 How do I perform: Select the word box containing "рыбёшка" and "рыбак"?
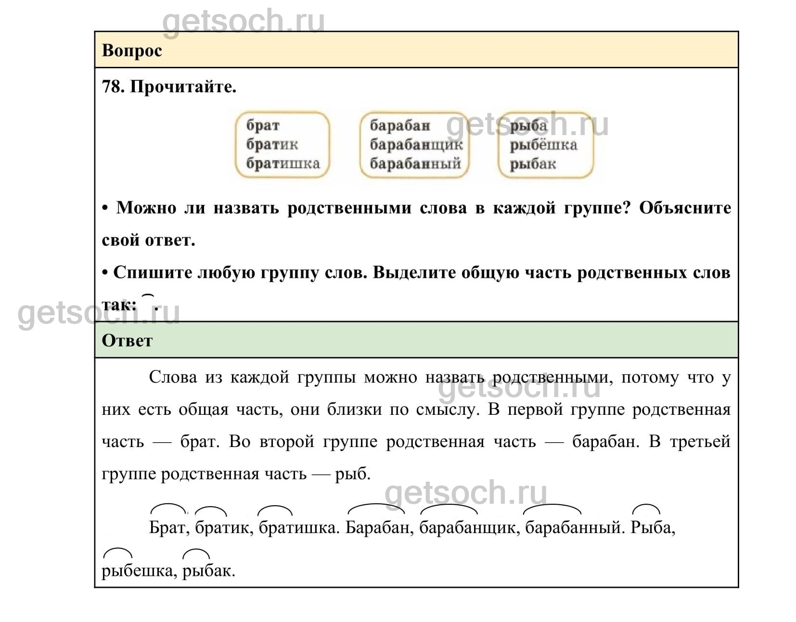[x=546, y=145]
